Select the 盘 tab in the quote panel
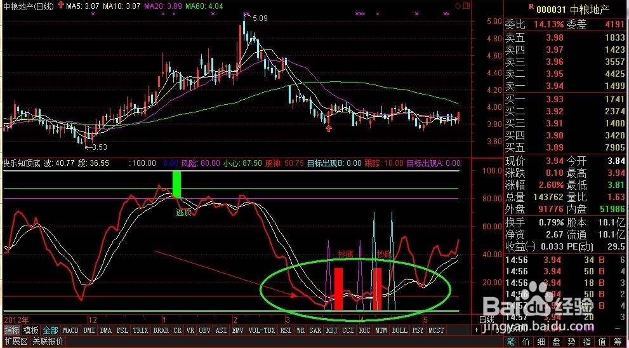 (x=557, y=342)
